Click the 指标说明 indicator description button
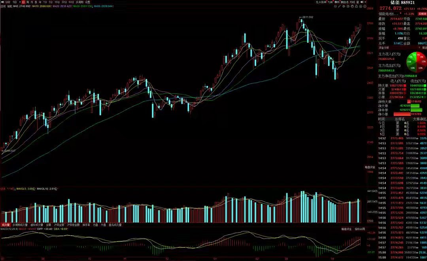Viewport: 427px width, 261px height. 360,229
